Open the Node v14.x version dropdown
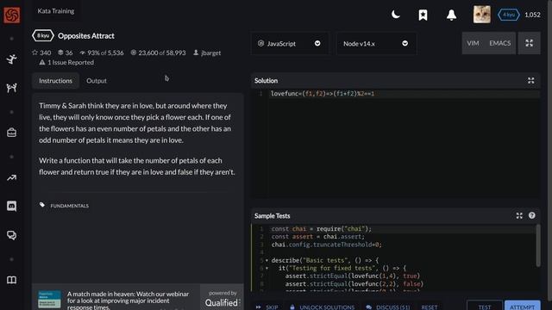 [376, 44]
